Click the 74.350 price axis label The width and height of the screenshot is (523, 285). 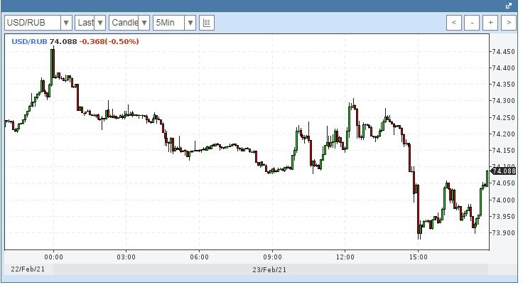coord(503,85)
